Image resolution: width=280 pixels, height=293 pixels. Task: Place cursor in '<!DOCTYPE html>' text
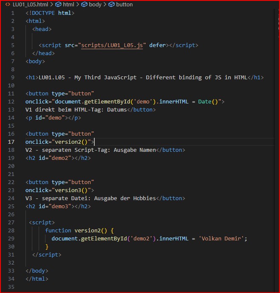coord(50,13)
